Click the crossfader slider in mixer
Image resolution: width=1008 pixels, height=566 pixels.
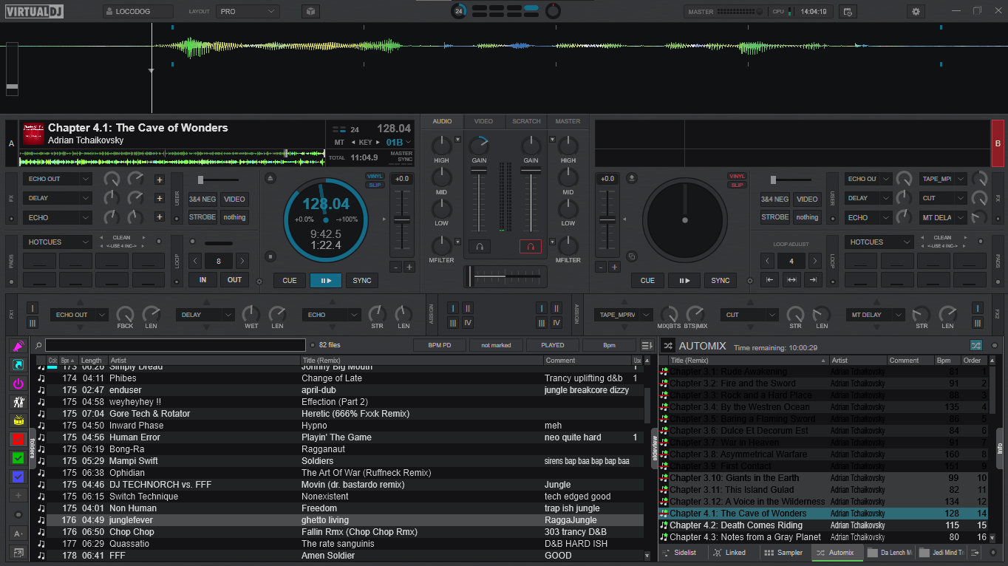tap(505, 276)
